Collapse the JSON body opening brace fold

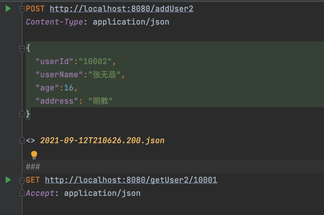coord(22,49)
